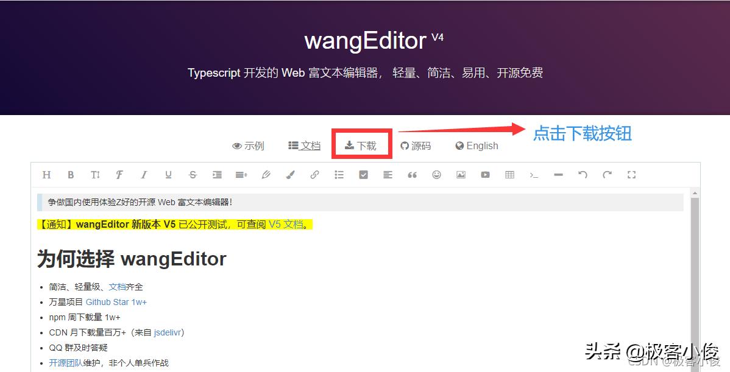This screenshot has height=372, width=730.
Task: Open the line height menu
Action: coord(241,175)
